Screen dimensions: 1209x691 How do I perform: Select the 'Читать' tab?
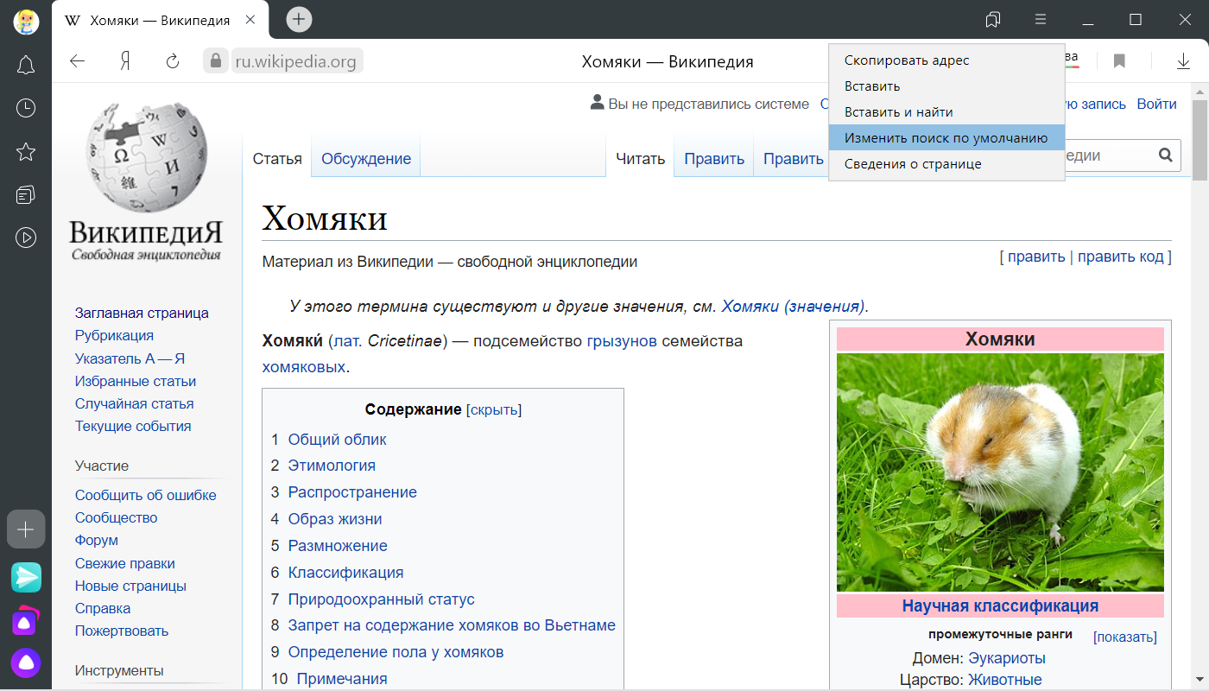click(640, 159)
